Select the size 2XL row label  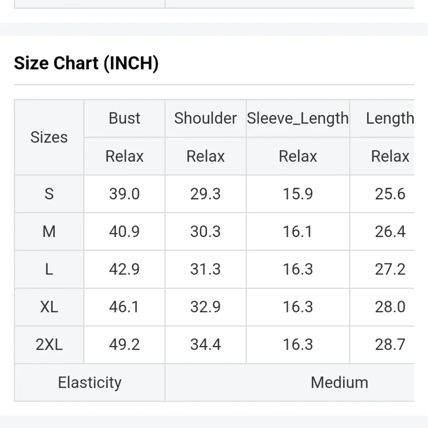(49, 345)
